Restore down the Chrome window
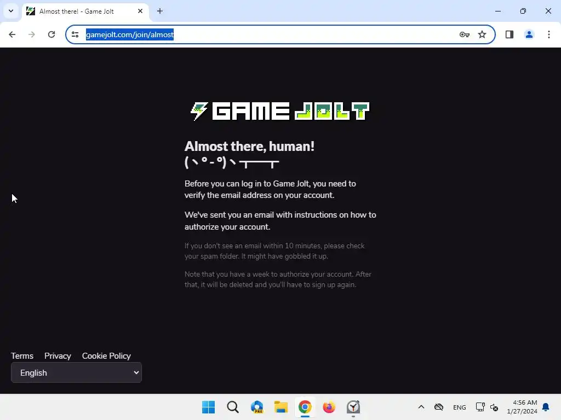Screen dimensions: 561x420 523,11
